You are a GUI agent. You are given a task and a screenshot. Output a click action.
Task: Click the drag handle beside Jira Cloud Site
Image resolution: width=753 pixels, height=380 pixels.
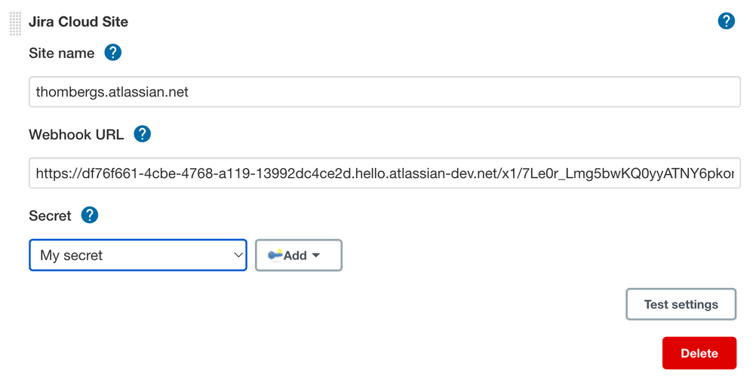[15, 23]
